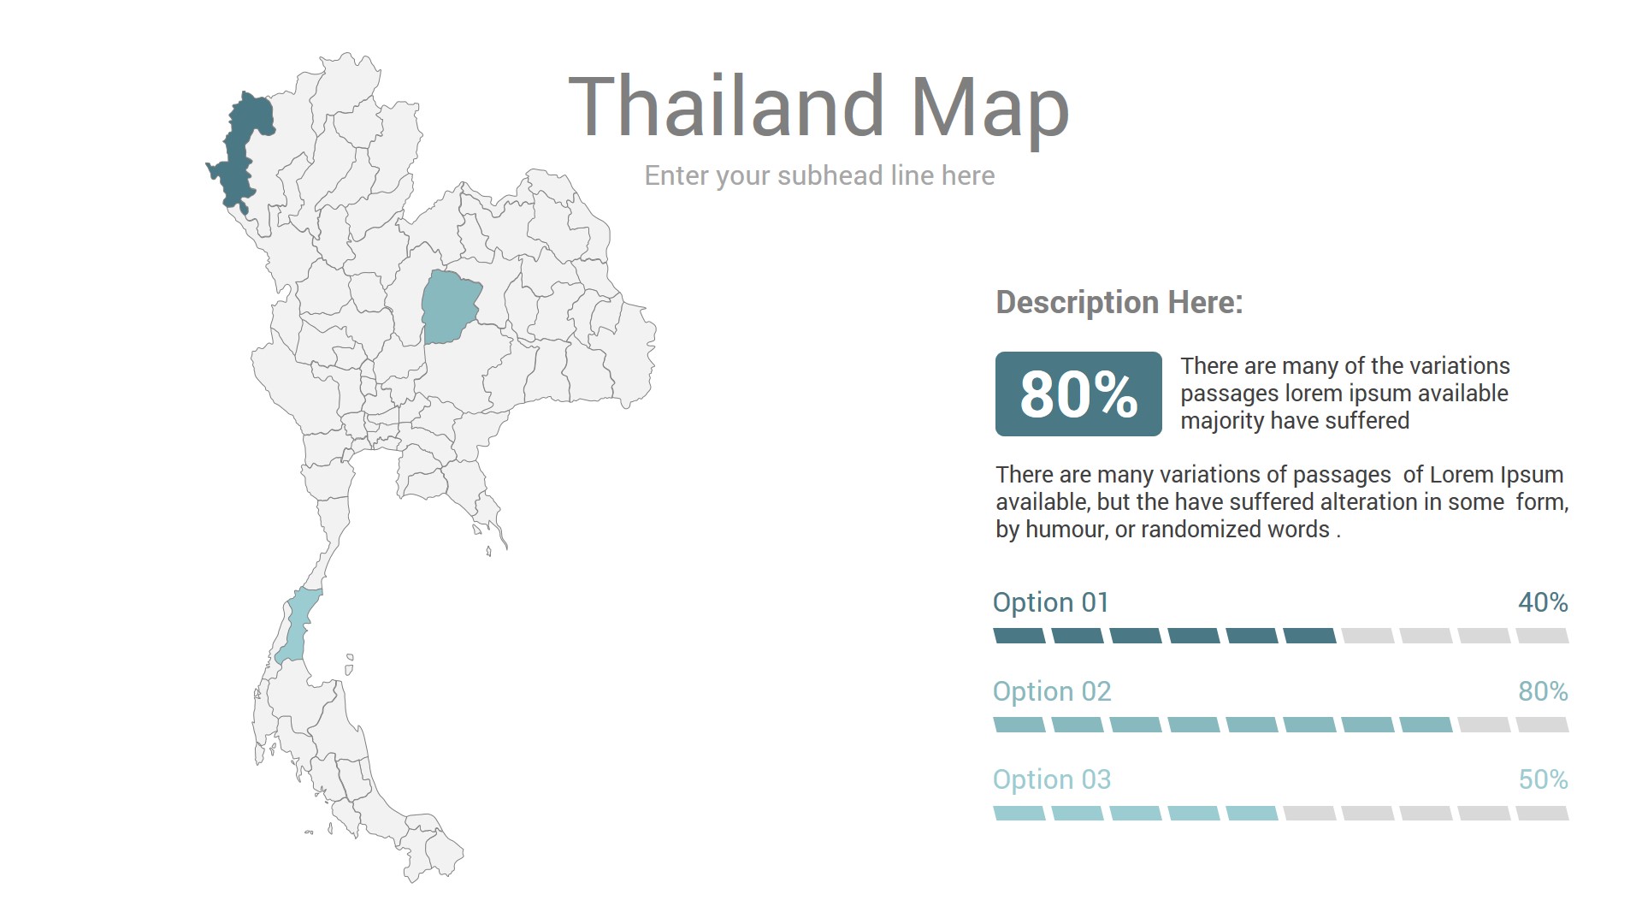Click the 50% value for Option 03
The image size is (1642, 924).
point(1543,779)
